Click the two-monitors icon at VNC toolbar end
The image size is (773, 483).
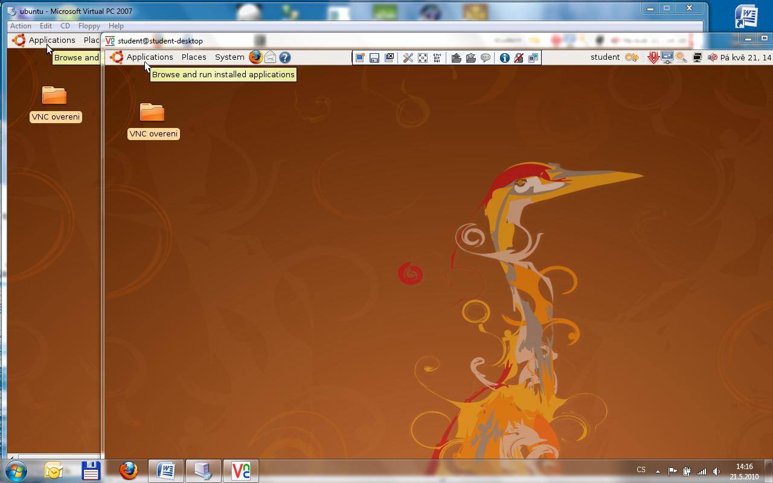533,58
